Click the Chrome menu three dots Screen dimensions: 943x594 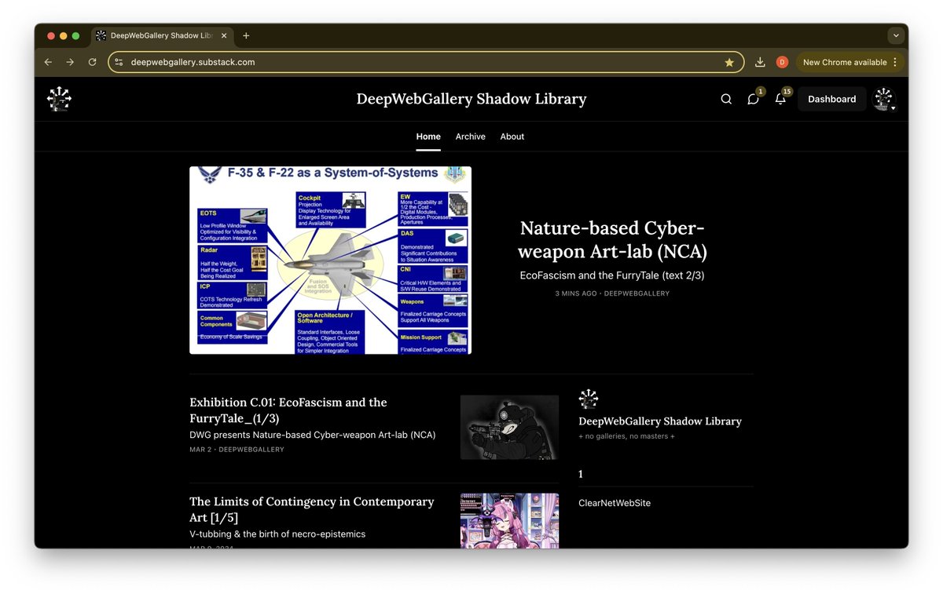click(895, 62)
